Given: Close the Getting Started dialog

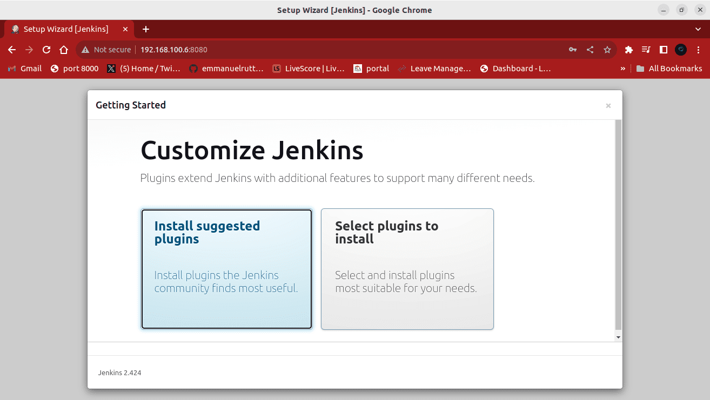Looking at the screenshot, I should [608, 106].
